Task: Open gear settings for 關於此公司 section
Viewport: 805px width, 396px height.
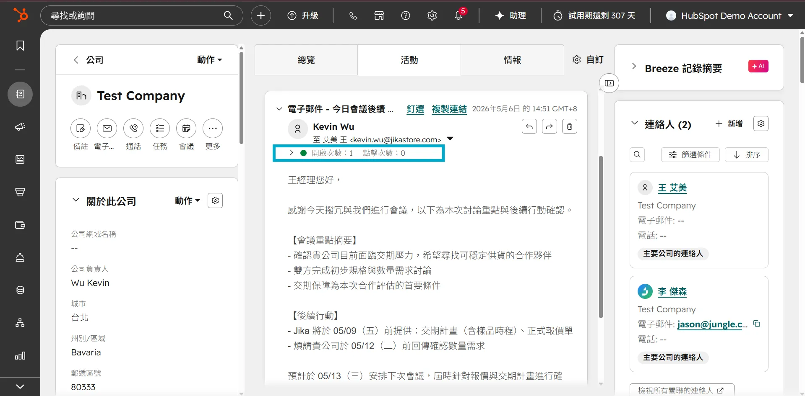Action: [x=215, y=201]
